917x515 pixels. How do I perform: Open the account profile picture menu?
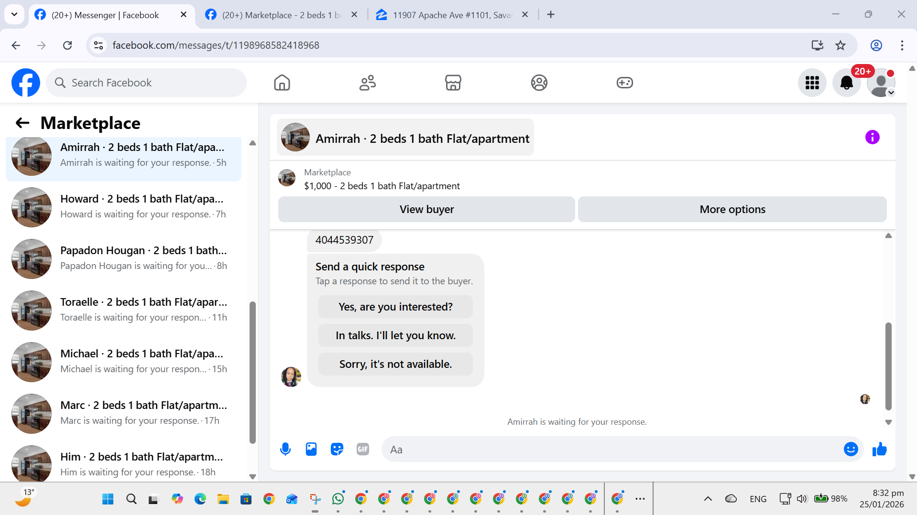pos(881,83)
